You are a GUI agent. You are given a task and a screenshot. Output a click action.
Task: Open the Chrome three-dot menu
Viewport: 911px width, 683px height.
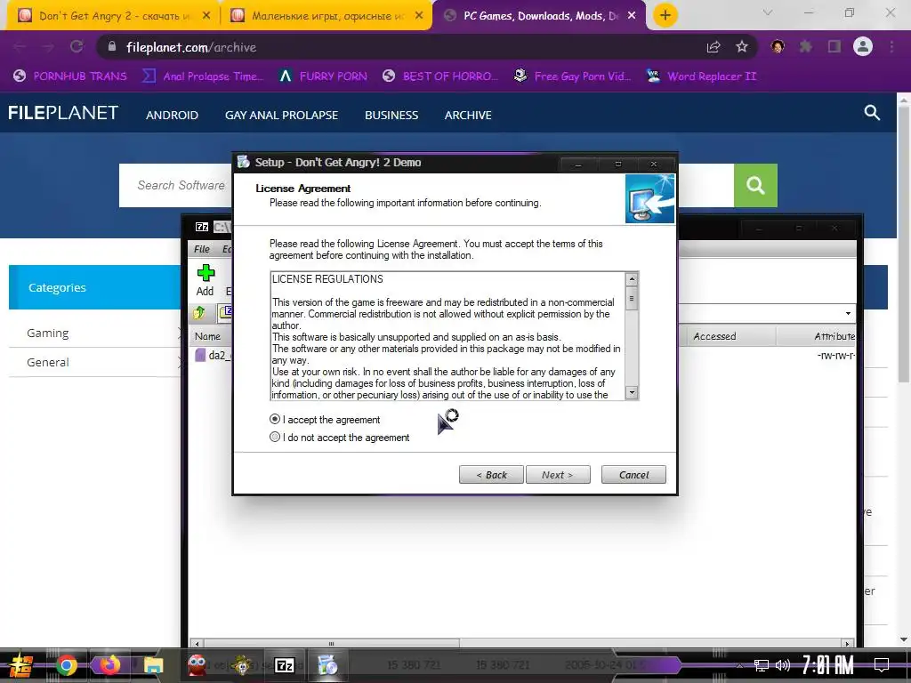tap(891, 46)
